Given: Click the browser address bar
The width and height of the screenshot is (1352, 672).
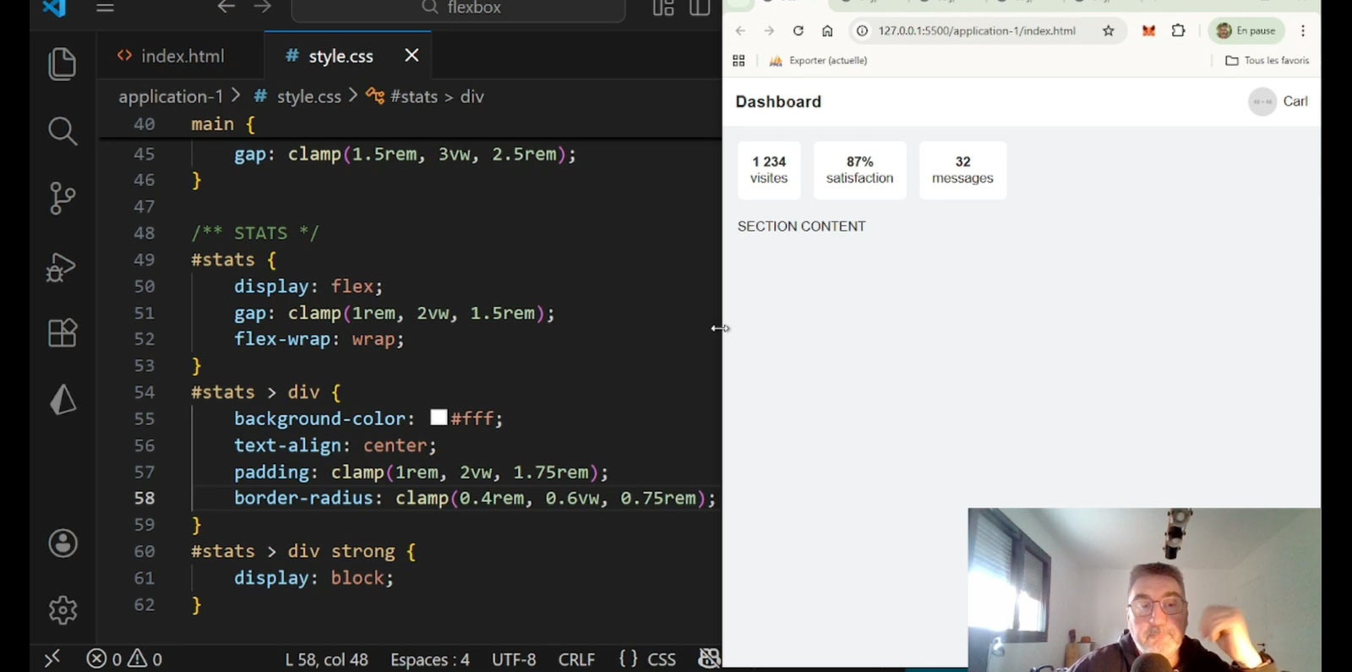Looking at the screenshot, I should (976, 31).
